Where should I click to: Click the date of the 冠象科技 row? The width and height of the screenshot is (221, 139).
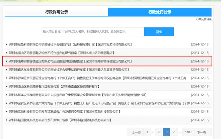pyautogui.click(x=200, y=44)
